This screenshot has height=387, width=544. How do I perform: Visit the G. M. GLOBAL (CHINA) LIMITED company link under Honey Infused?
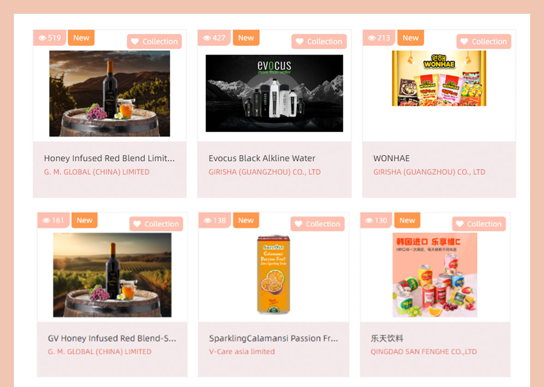(97, 172)
